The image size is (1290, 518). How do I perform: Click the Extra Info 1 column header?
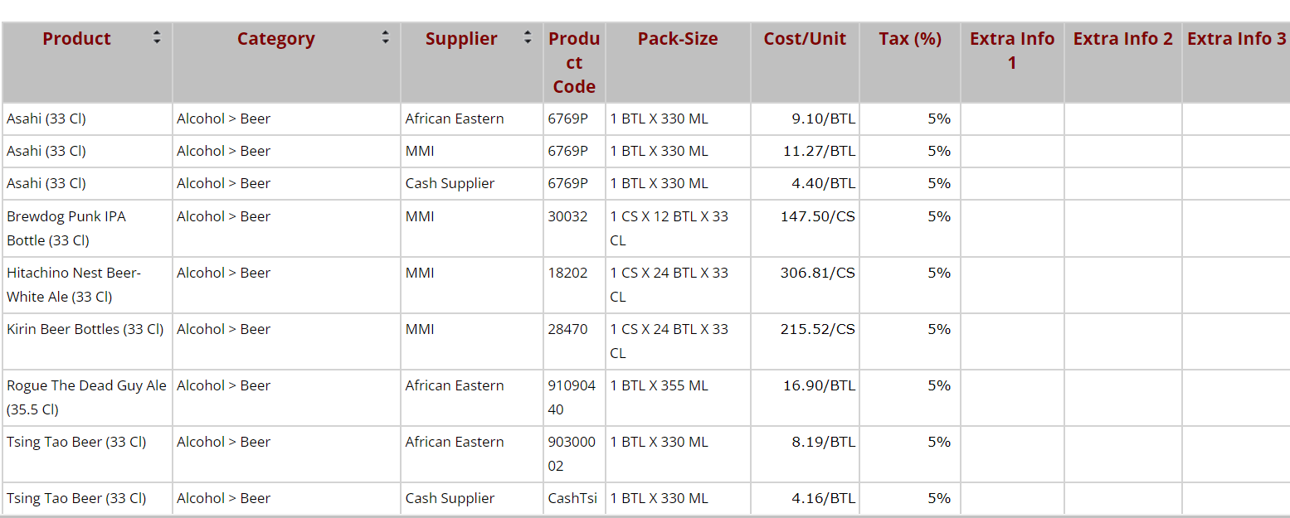1012,51
